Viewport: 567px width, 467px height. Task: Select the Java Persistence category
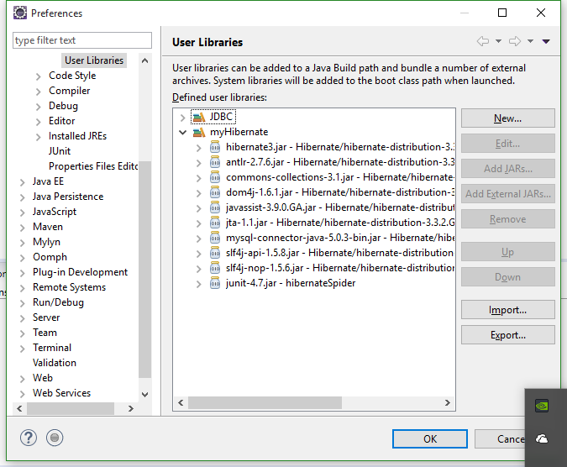68,197
